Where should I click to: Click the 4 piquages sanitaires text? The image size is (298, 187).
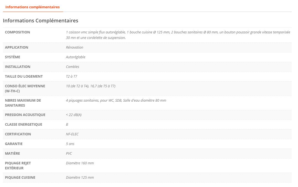(x=116, y=101)
